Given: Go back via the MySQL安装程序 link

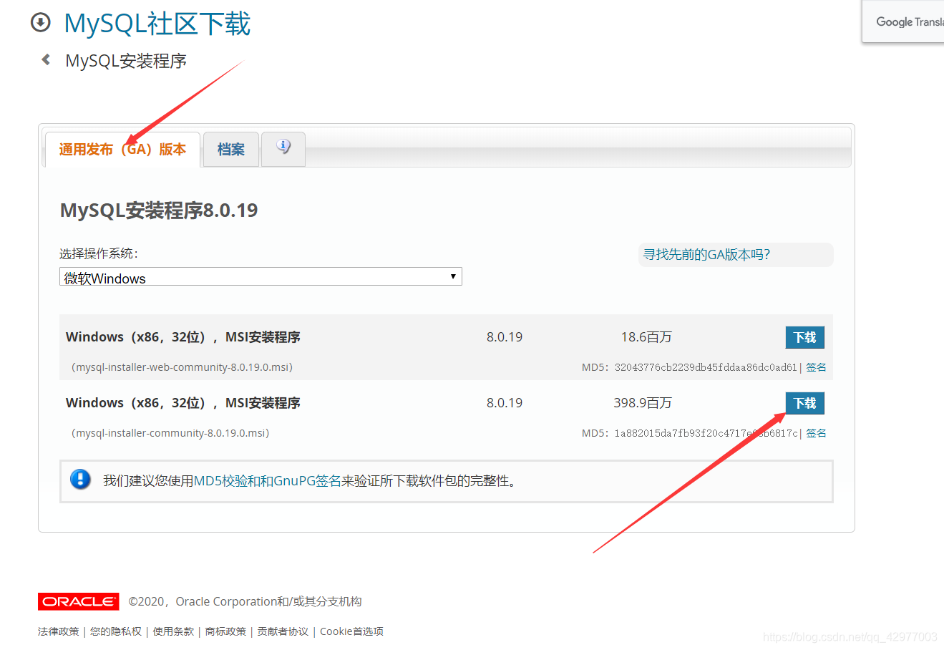Looking at the screenshot, I should pyautogui.click(x=126, y=61).
